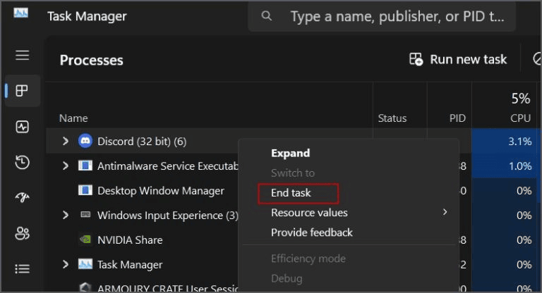Open the Users sidebar icon
Screen dimensions: 542x293
coord(23,234)
